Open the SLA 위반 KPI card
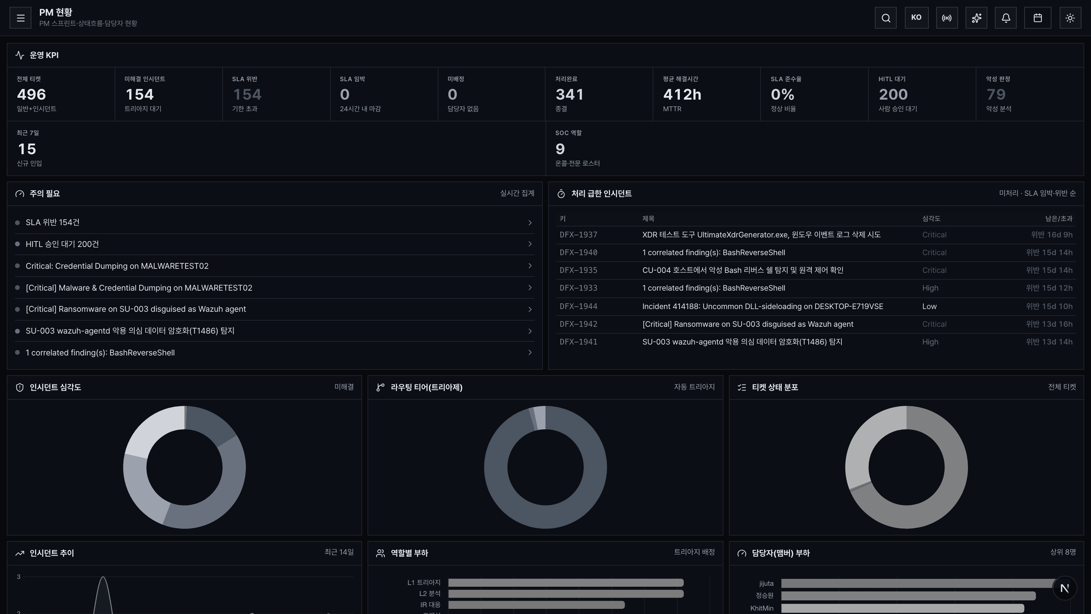Viewport: 1091px width, 614px height. tap(276, 94)
